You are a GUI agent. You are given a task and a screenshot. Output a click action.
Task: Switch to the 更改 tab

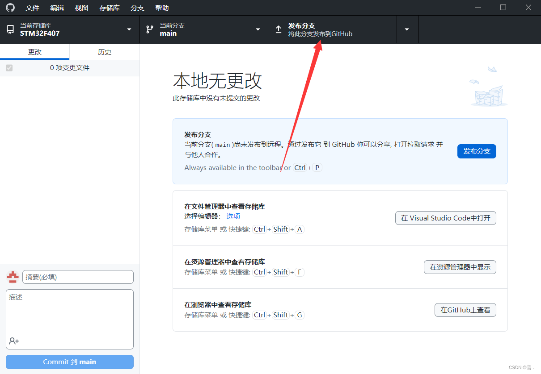35,52
